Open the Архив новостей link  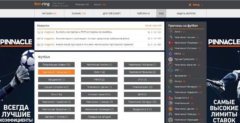click(x=153, y=25)
